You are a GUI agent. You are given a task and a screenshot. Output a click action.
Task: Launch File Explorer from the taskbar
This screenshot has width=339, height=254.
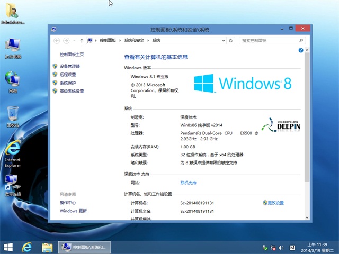pos(47,247)
